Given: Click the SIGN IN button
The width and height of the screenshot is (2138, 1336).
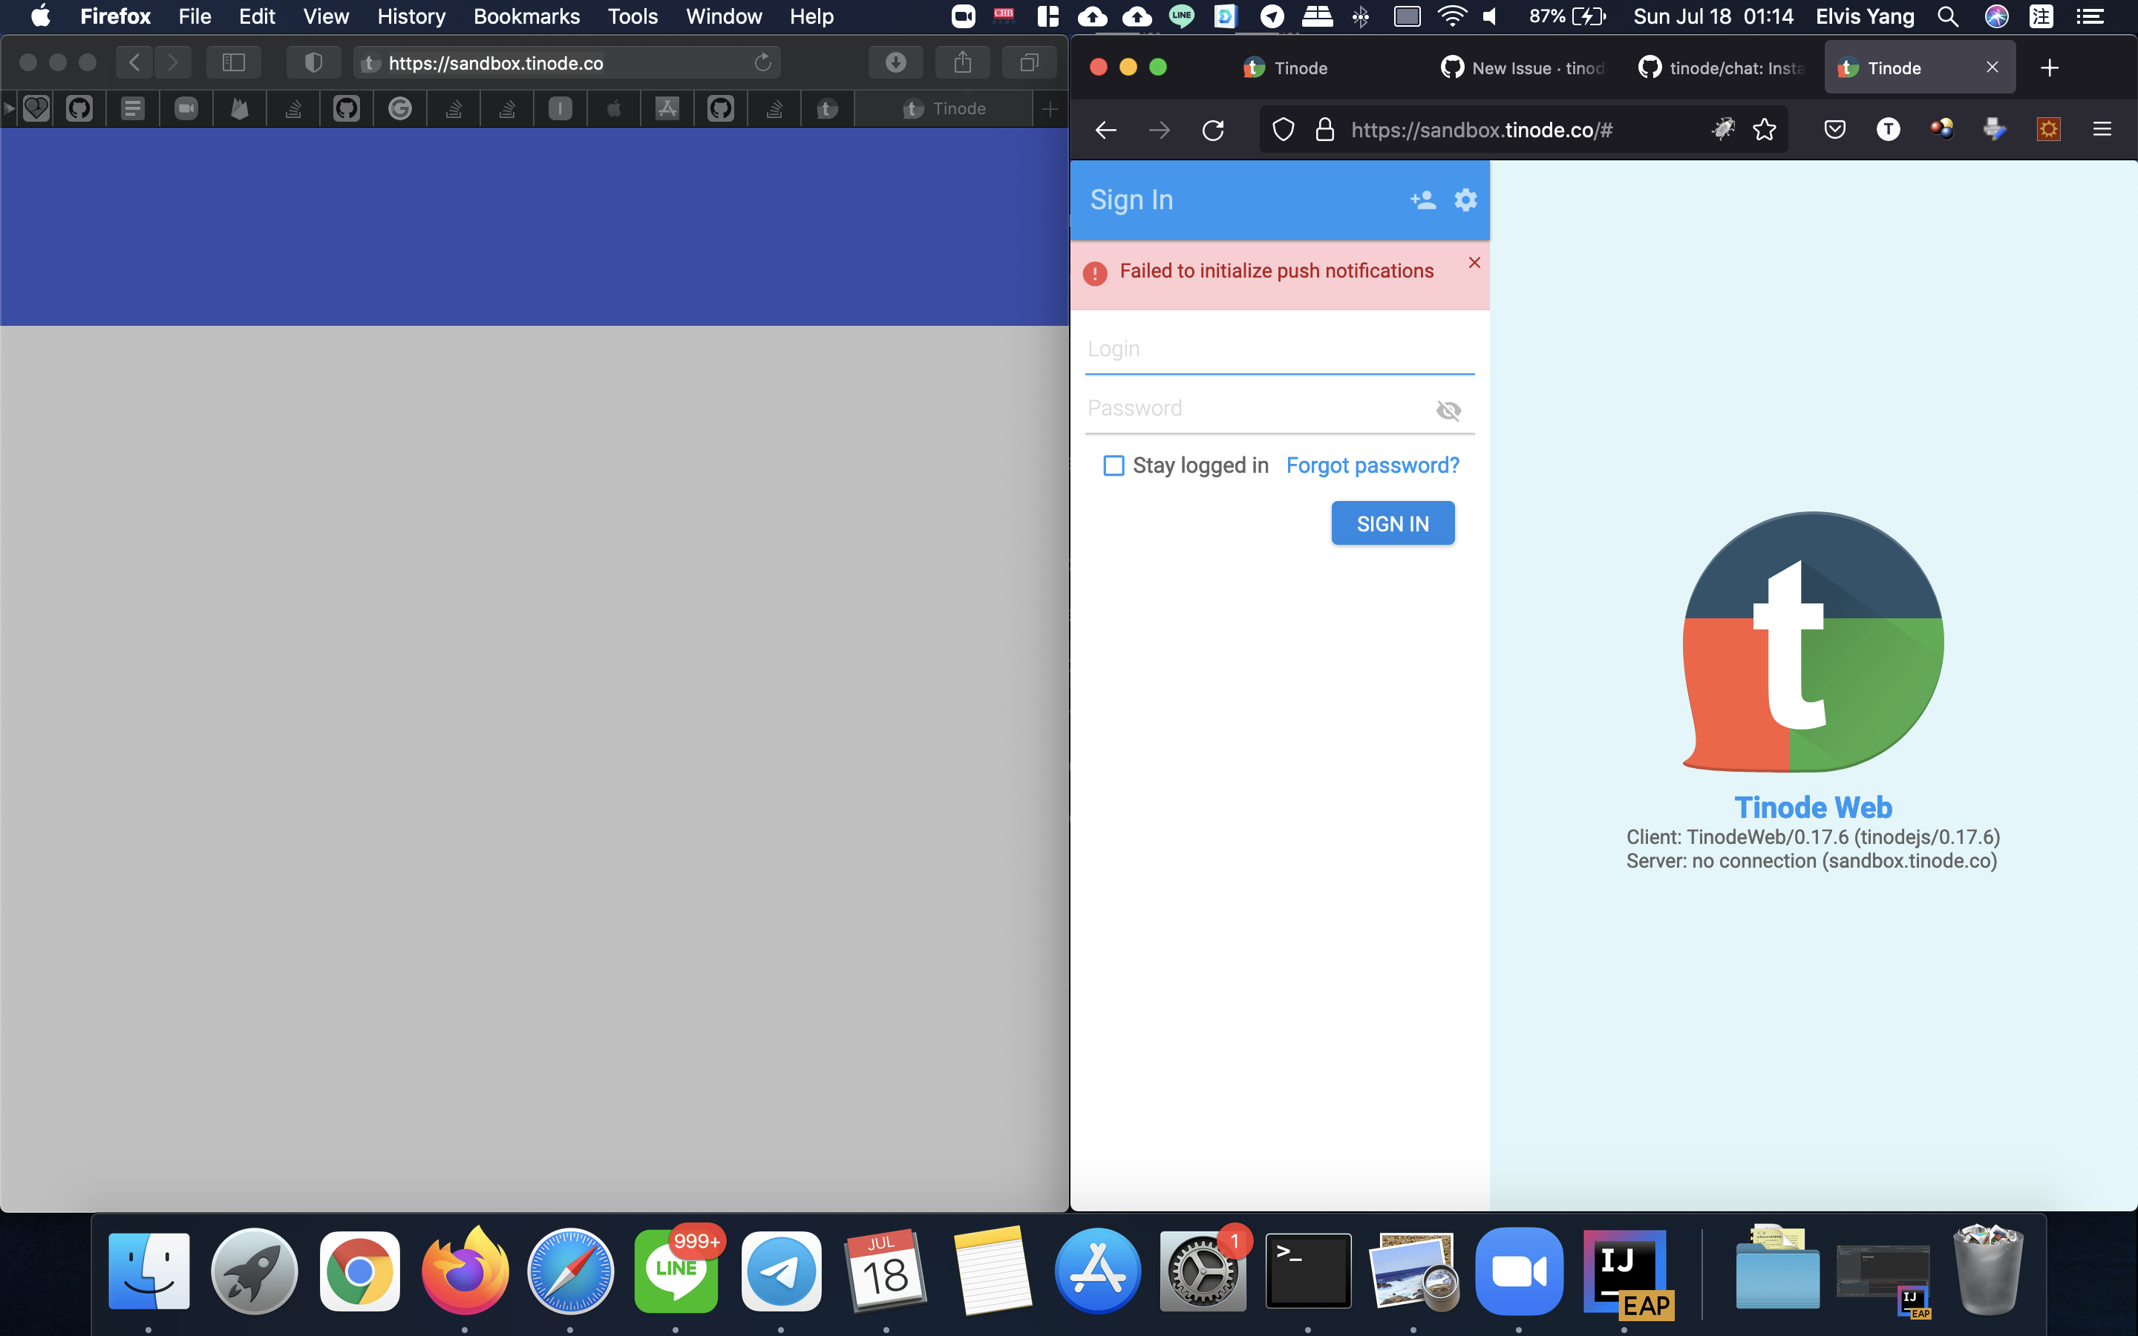Looking at the screenshot, I should [1393, 523].
